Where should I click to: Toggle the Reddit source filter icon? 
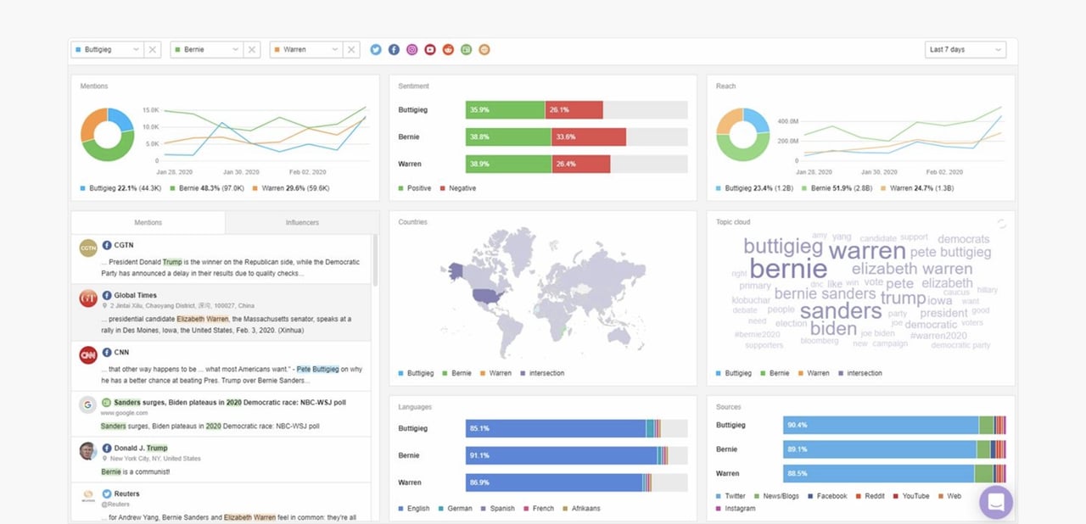(x=447, y=49)
